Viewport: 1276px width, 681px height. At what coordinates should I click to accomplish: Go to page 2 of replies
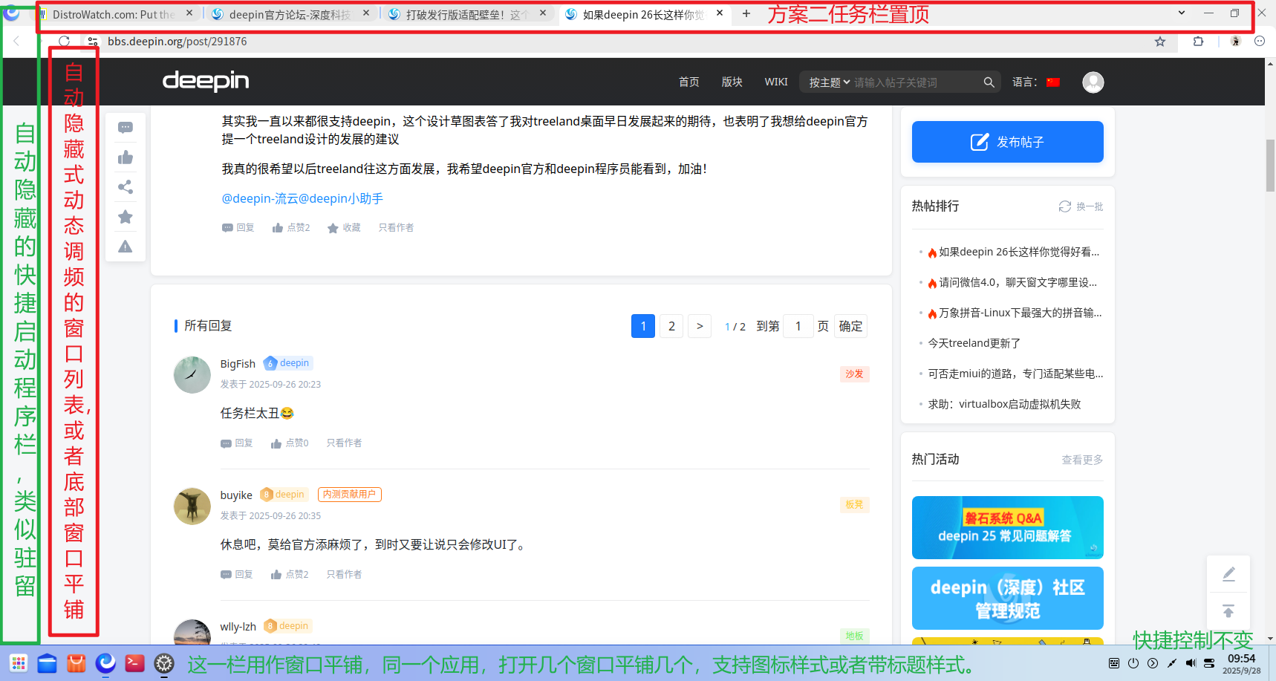coord(671,326)
